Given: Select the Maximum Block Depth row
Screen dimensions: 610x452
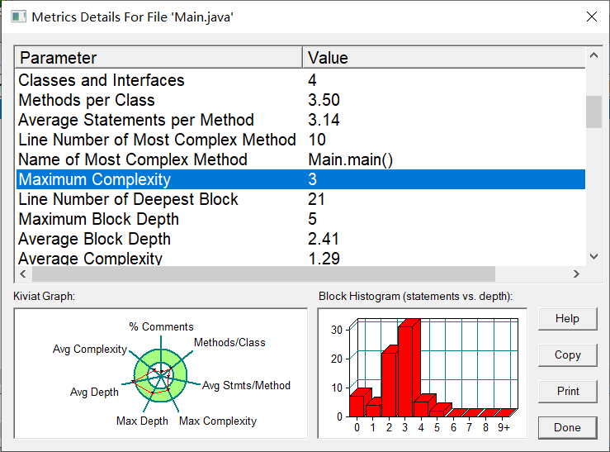Looking at the screenshot, I should pyautogui.click(x=300, y=219).
